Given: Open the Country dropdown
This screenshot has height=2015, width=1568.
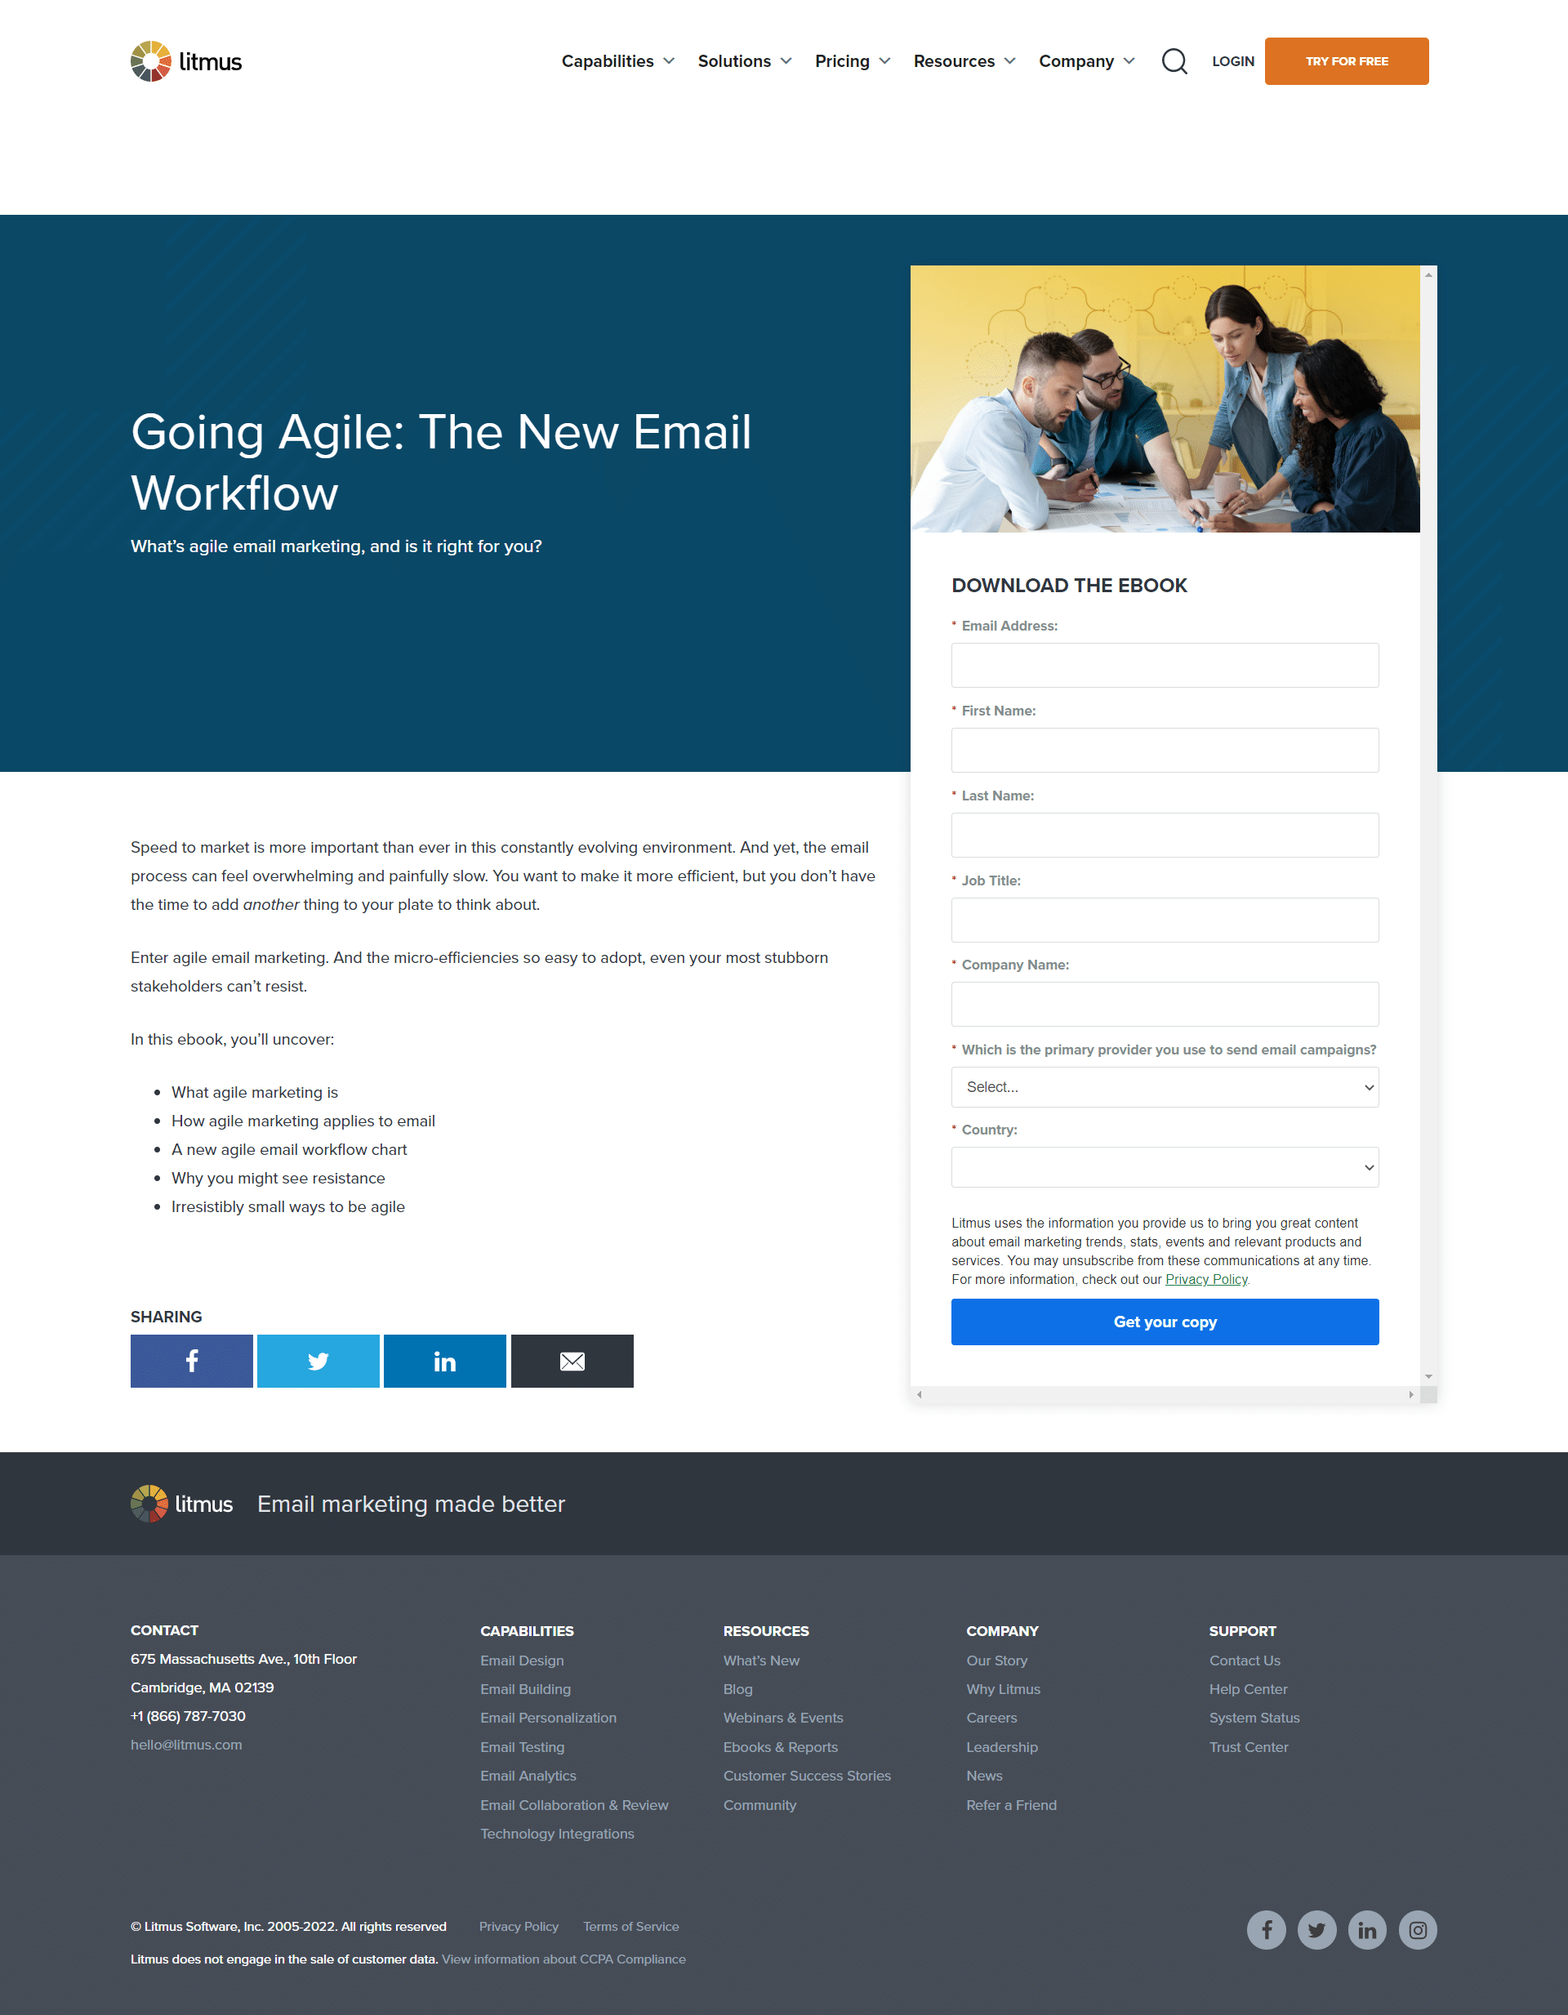Looking at the screenshot, I should pos(1165,1167).
